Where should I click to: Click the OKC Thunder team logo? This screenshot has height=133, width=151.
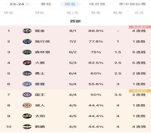coord(27,84)
